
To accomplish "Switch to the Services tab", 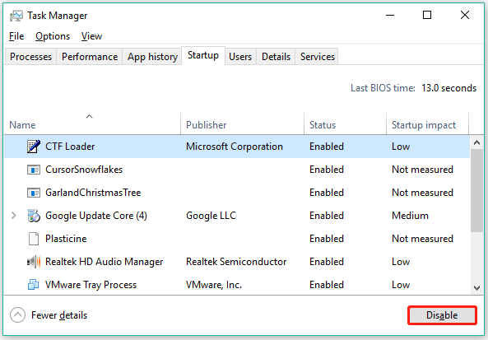I will (x=317, y=57).
